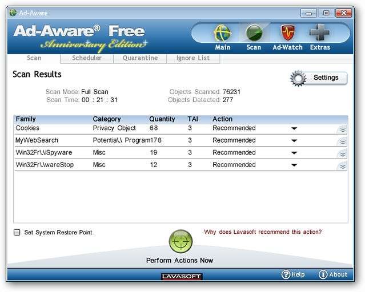Minimize the Ad-Aware window
Image resolution: width=365 pixels, height=292 pixels.
coord(308,13)
